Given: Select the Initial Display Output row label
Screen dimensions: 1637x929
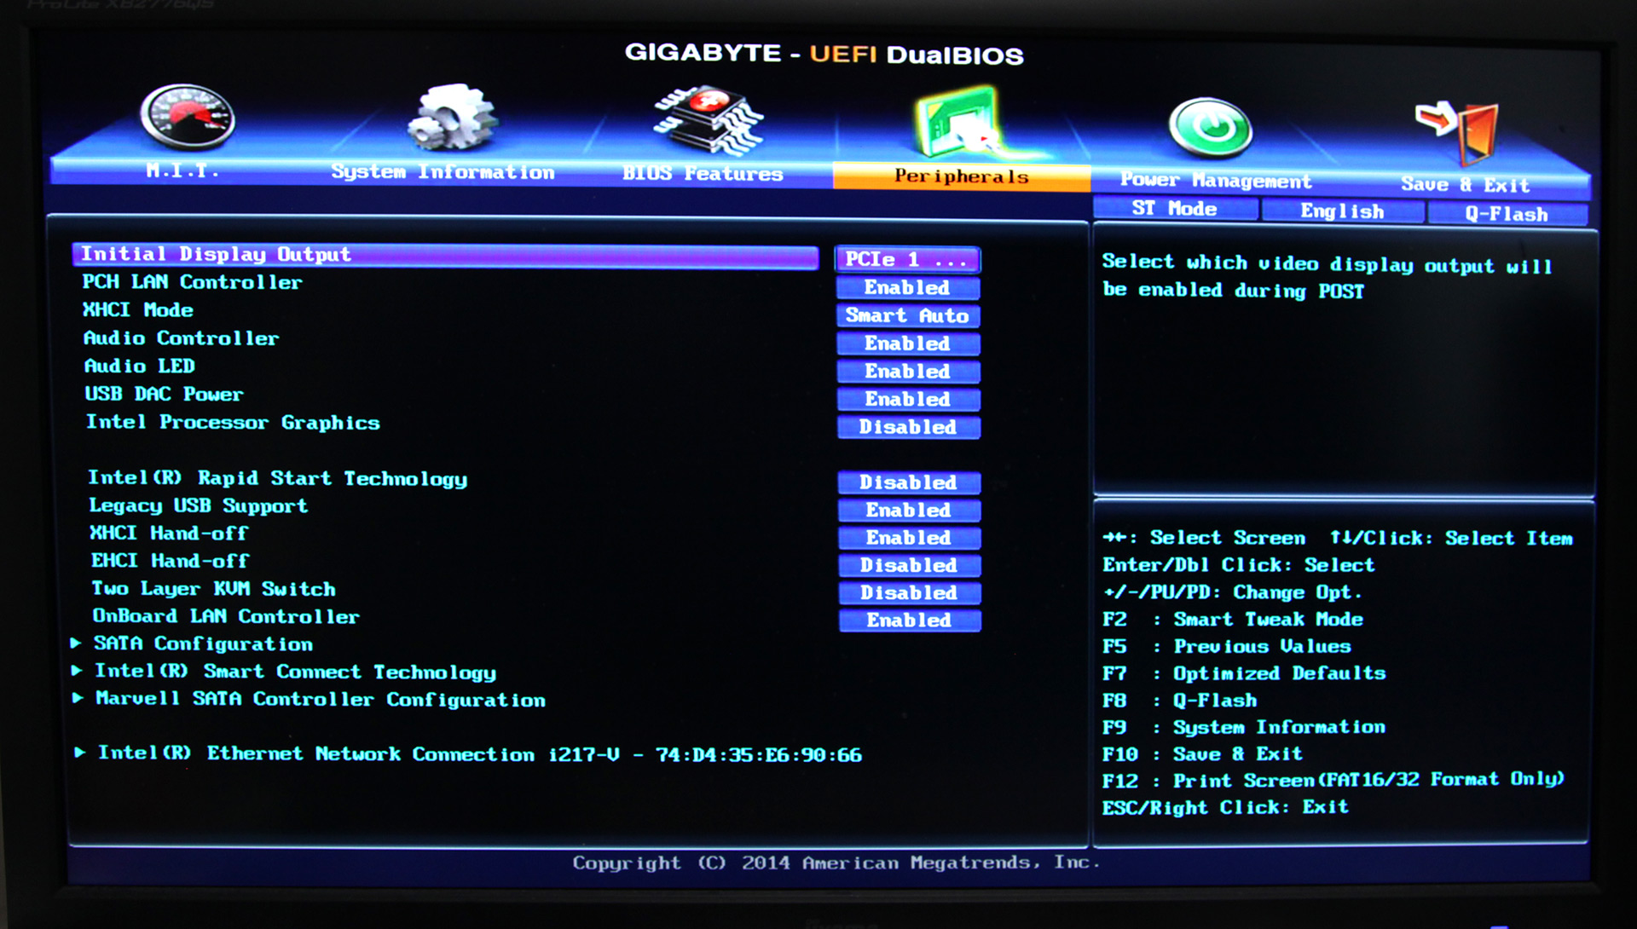Looking at the screenshot, I should (x=216, y=254).
